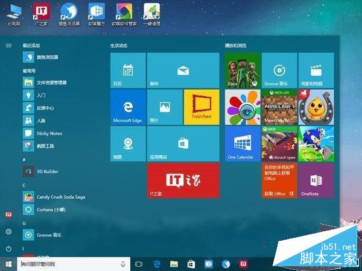Open chick horseshoe game tile
The width and height of the screenshot is (362, 271).
[316, 107]
